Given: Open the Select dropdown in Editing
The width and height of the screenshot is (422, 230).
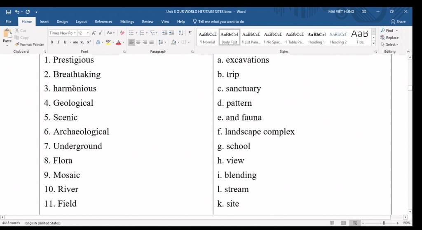Looking at the screenshot, I should coord(390,44).
